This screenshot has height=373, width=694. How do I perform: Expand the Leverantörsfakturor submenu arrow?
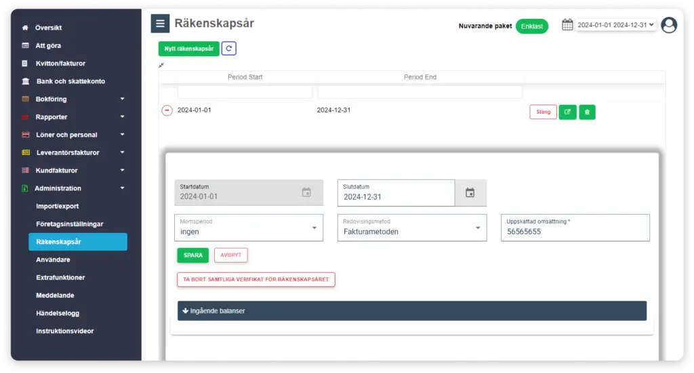pos(122,152)
